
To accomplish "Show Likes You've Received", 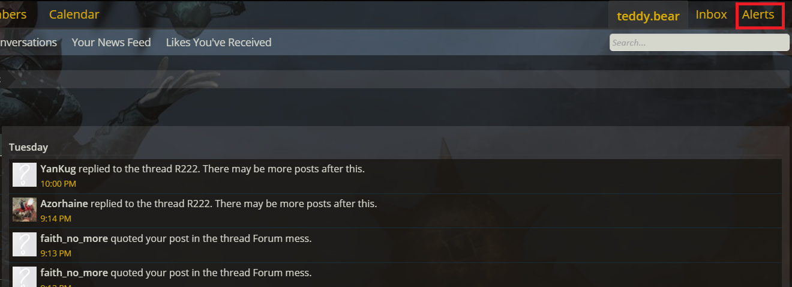I will pyautogui.click(x=218, y=42).
